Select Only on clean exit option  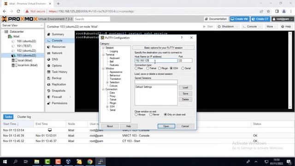click(165, 114)
